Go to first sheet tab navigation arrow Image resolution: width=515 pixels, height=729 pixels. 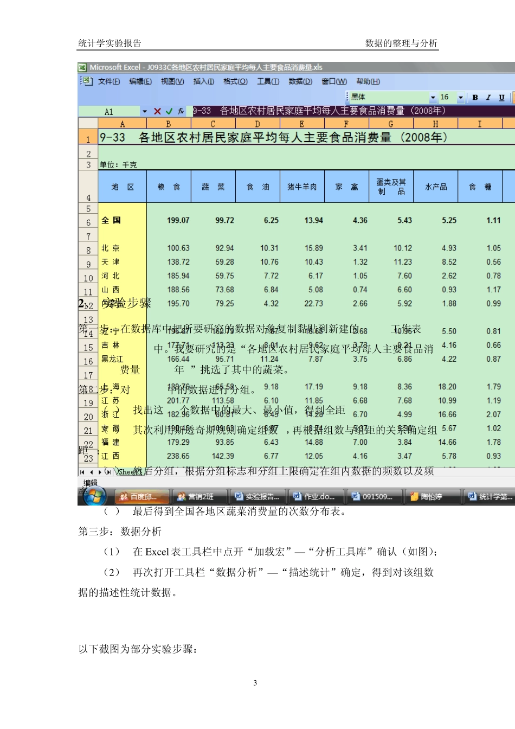pyautogui.click(x=82, y=472)
